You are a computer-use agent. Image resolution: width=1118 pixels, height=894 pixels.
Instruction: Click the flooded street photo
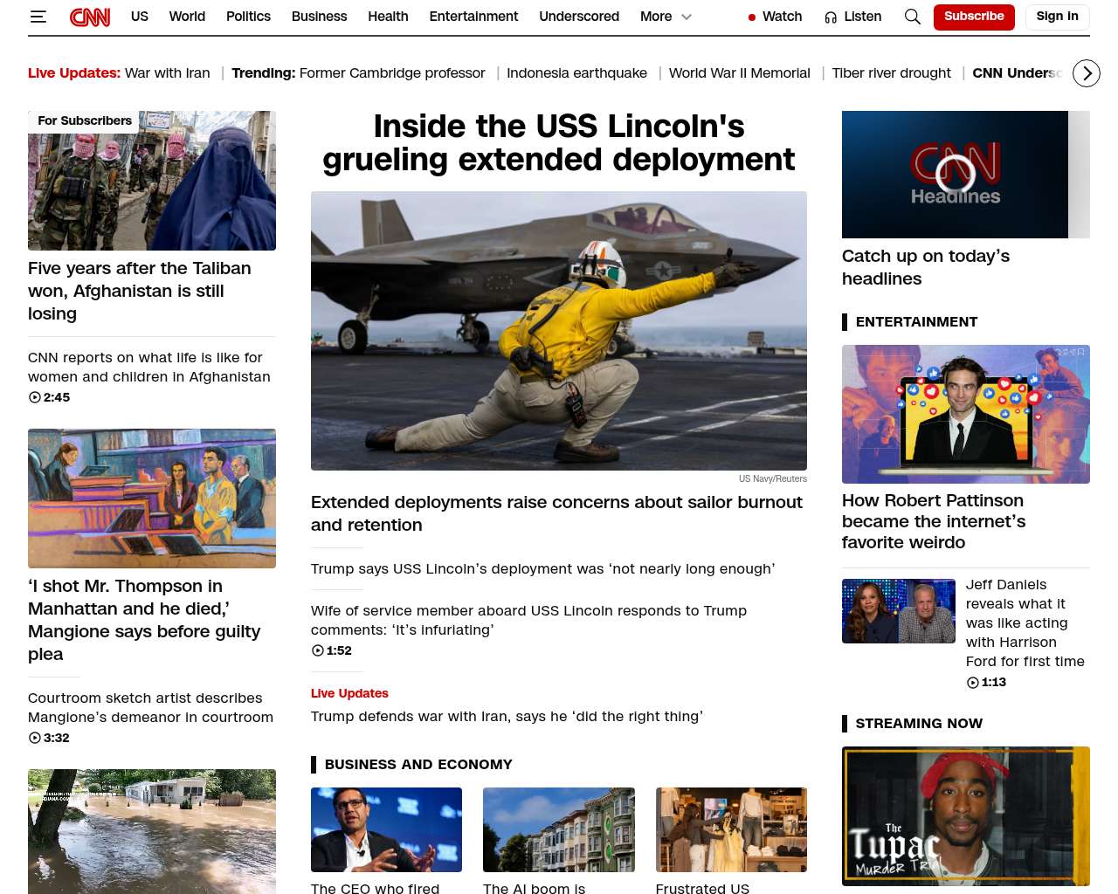[x=152, y=831]
